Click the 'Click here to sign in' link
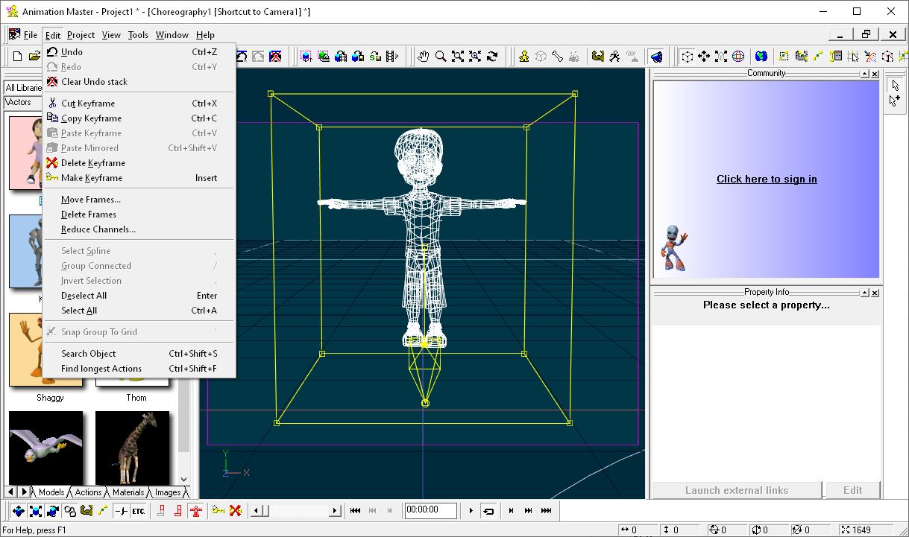This screenshot has height=537, width=909. (x=767, y=179)
